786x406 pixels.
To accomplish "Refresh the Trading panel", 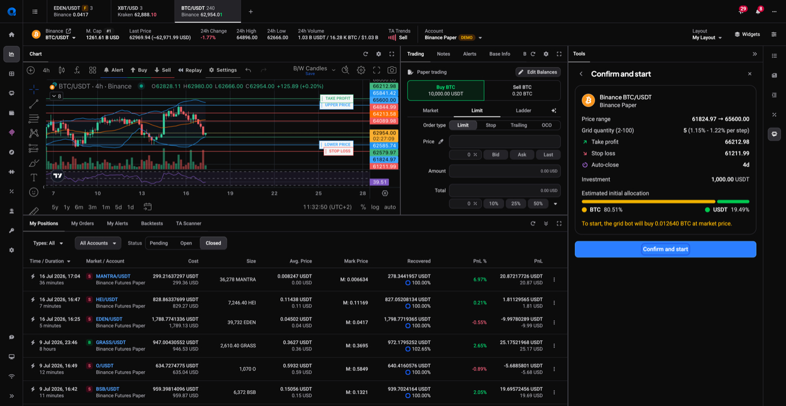I will click(533, 54).
